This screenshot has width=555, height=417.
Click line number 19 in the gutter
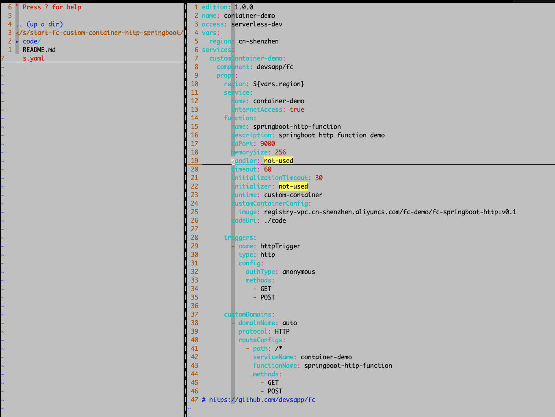[194, 161]
